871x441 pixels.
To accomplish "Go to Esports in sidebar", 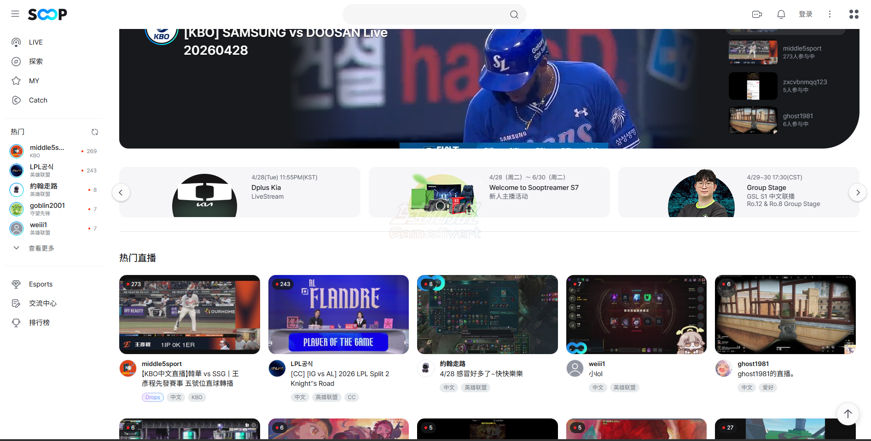I will pos(41,284).
